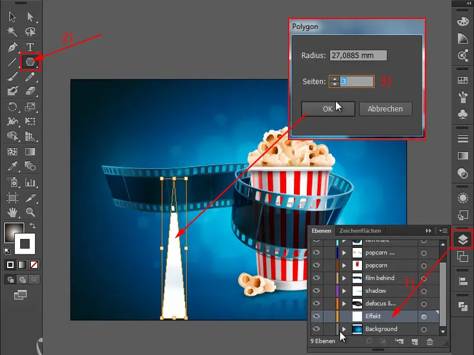Switch to the Ebenen tab

pyautogui.click(x=321, y=231)
